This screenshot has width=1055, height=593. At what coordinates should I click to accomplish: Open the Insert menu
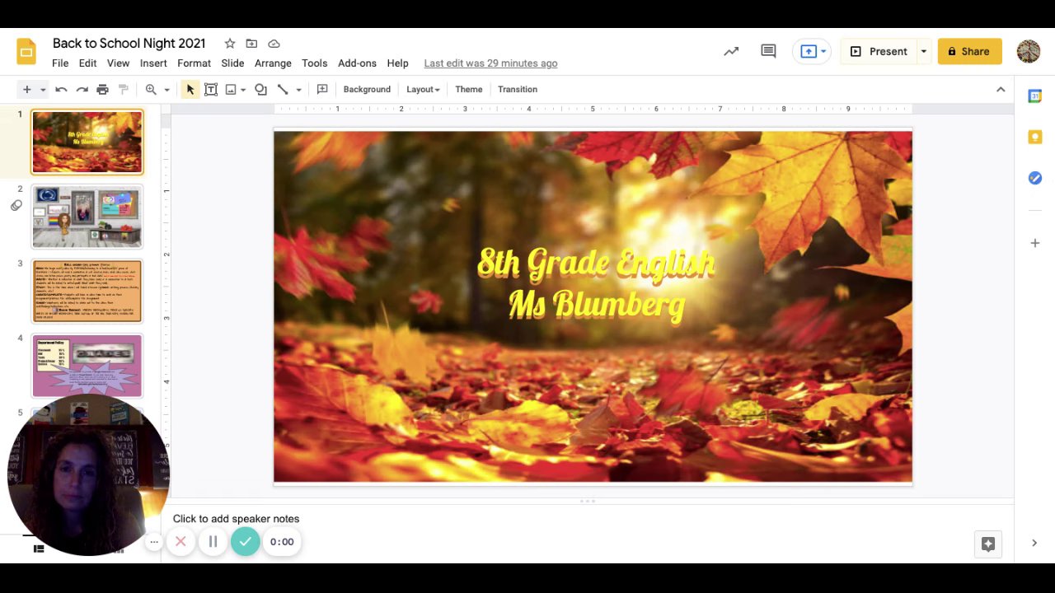point(153,63)
